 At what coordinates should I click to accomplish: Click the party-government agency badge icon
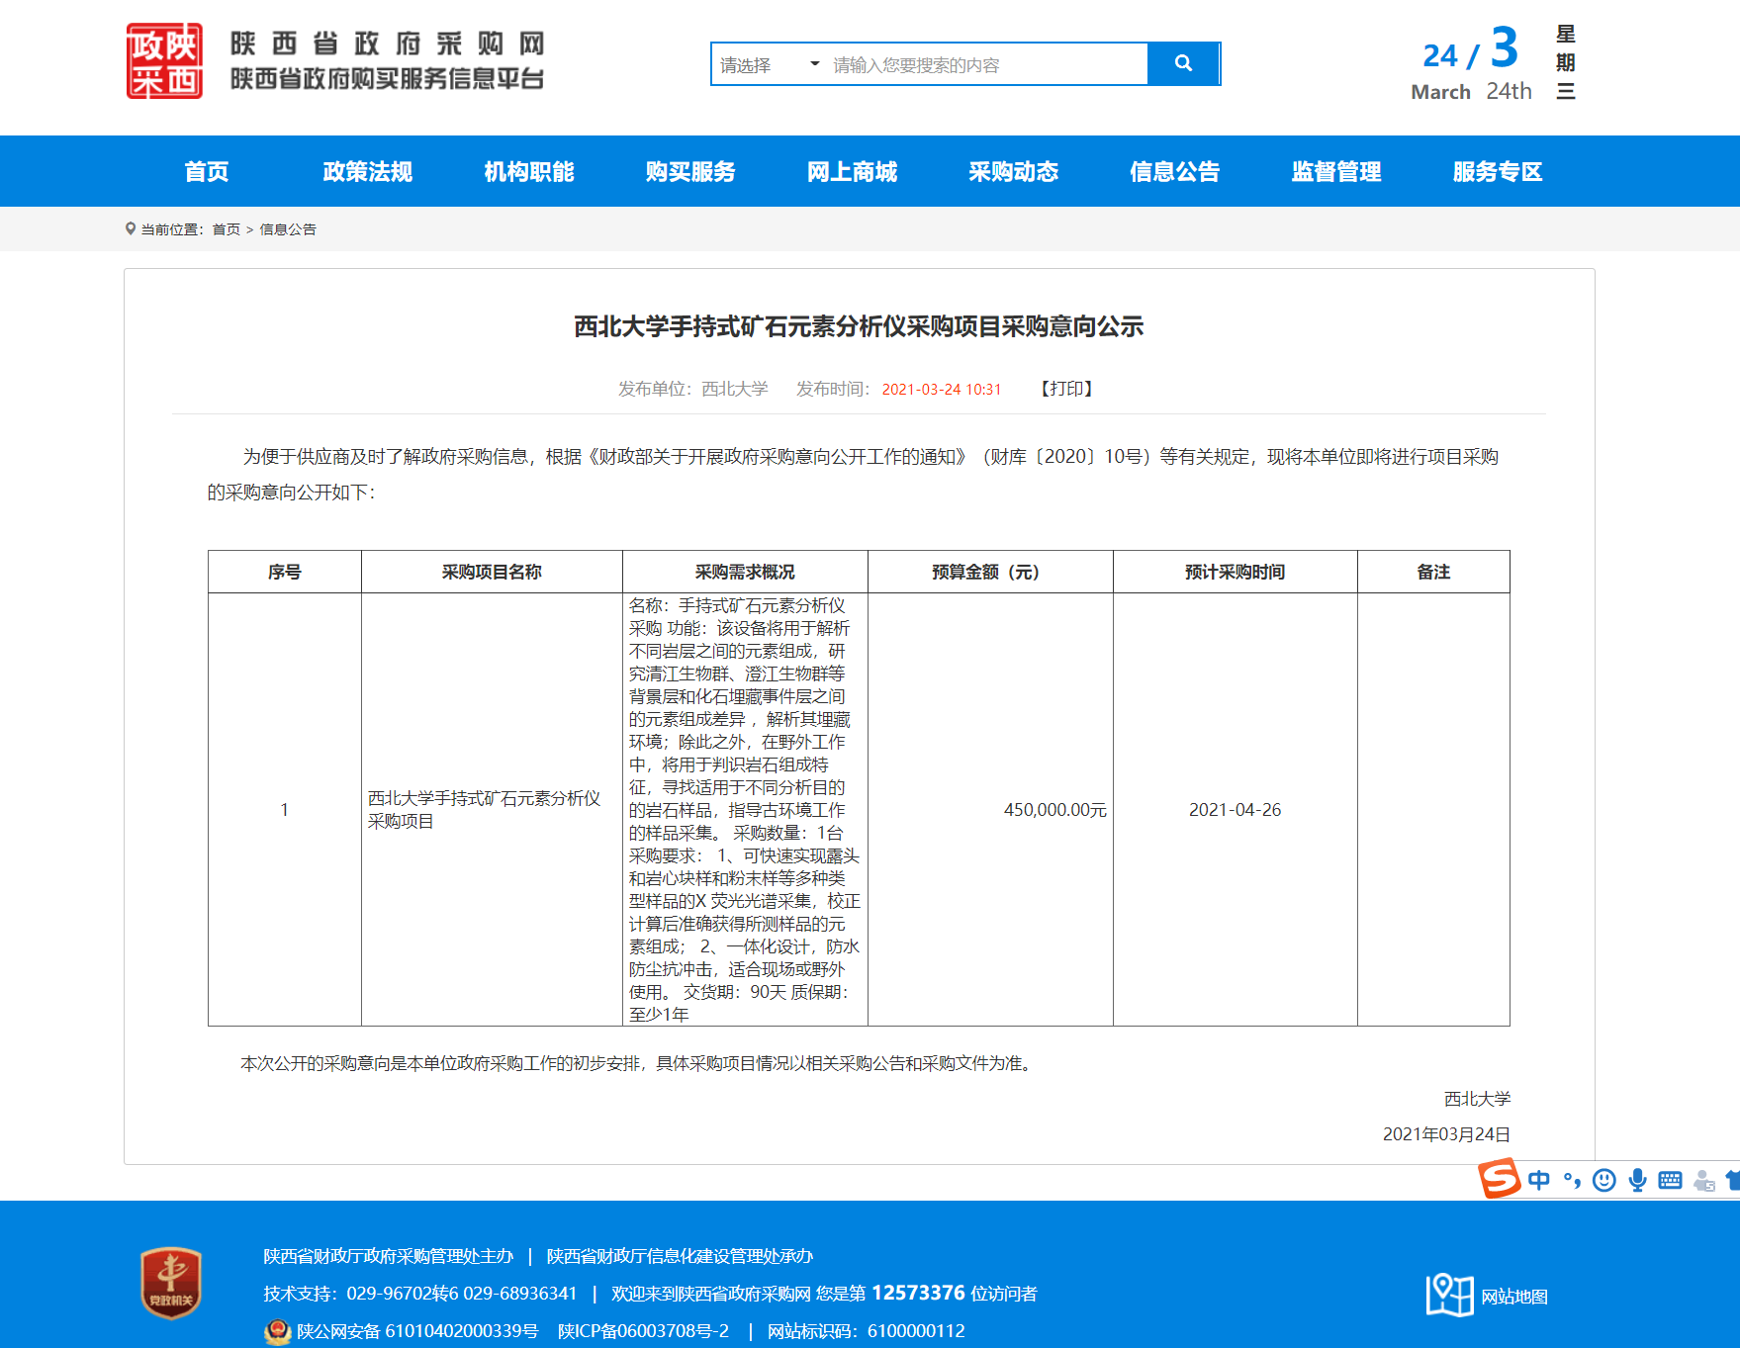[171, 1284]
